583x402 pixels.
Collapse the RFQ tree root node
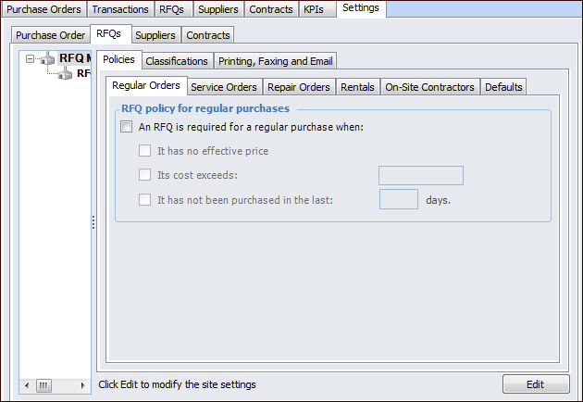(x=30, y=58)
